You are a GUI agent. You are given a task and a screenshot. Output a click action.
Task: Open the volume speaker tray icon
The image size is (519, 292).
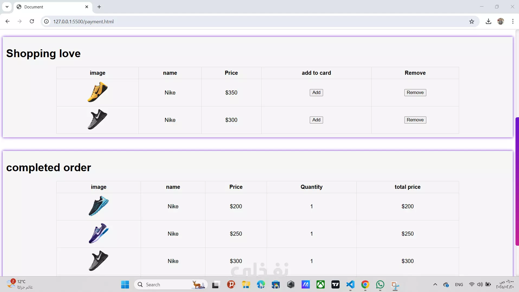[x=480, y=284]
